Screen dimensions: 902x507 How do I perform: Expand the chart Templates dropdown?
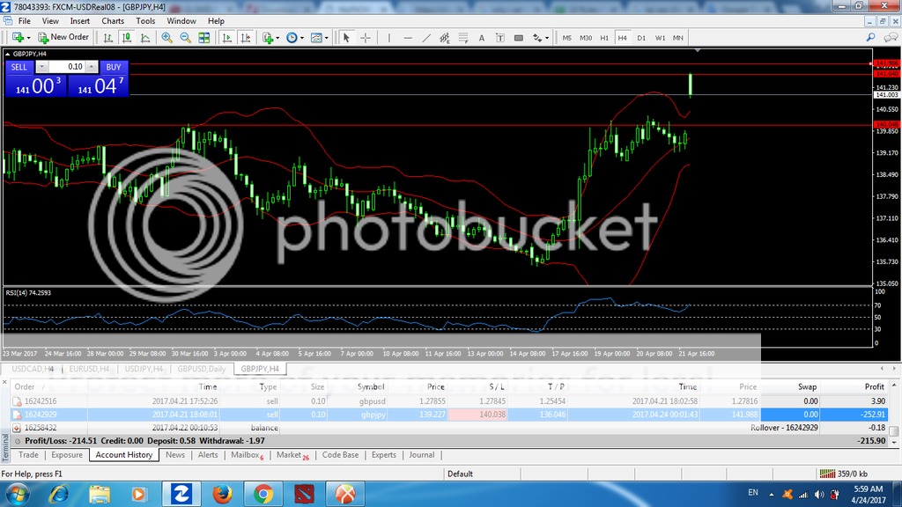click(319, 38)
